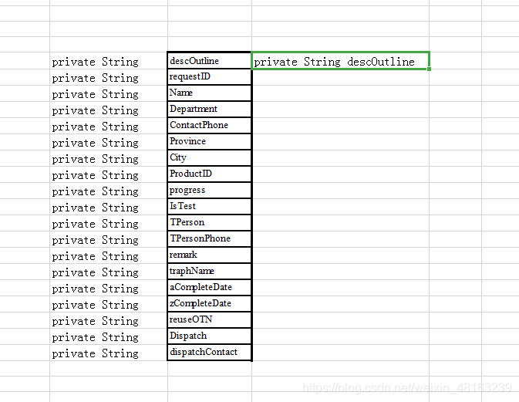Click the ContactPhone cell
Viewport: 519px width, 402px height.
[209, 126]
